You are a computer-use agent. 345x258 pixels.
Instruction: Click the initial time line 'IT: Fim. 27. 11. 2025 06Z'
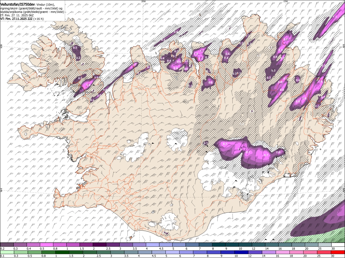coord(17,15)
